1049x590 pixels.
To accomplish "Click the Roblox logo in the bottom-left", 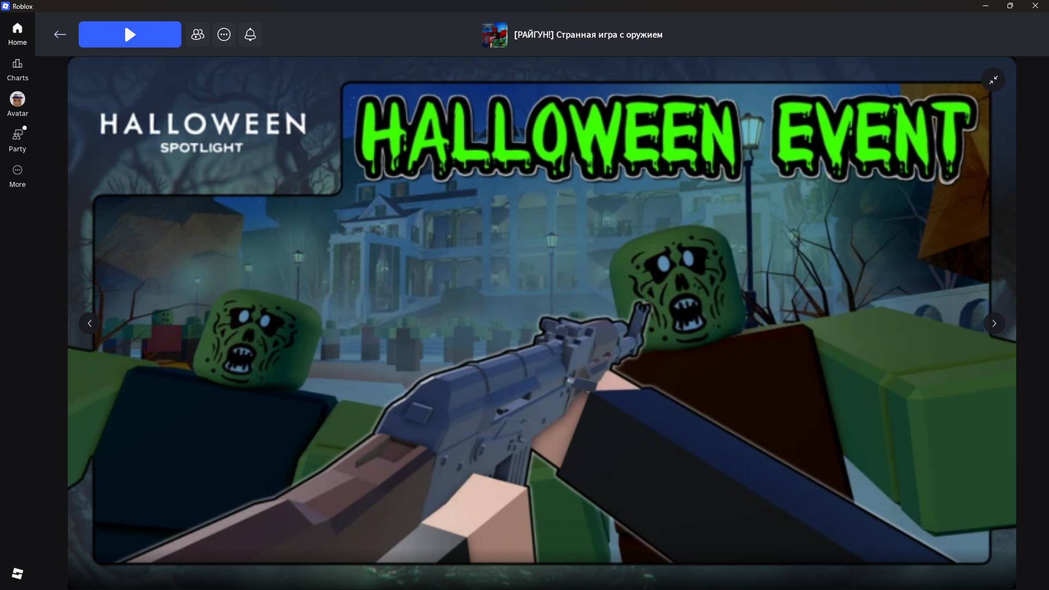I will pyautogui.click(x=17, y=573).
